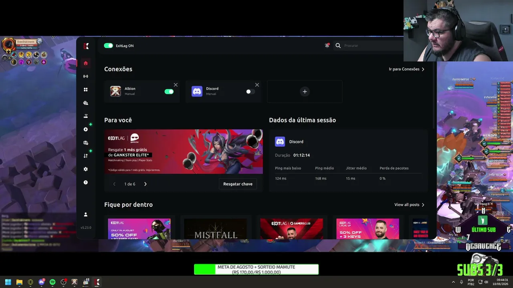Viewport: 513px width, 288px height.
Task: Open the Windows Start menu
Action: pyautogui.click(x=8, y=282)
